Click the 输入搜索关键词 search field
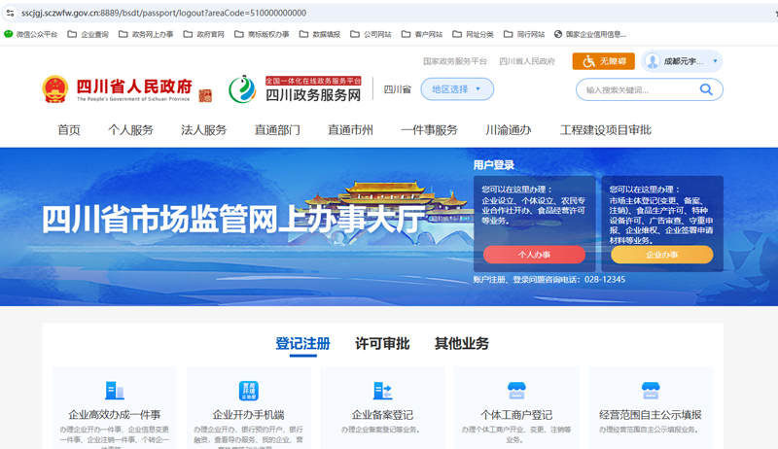778x449 pixels. pyautogui.click(x=637, y=90)
